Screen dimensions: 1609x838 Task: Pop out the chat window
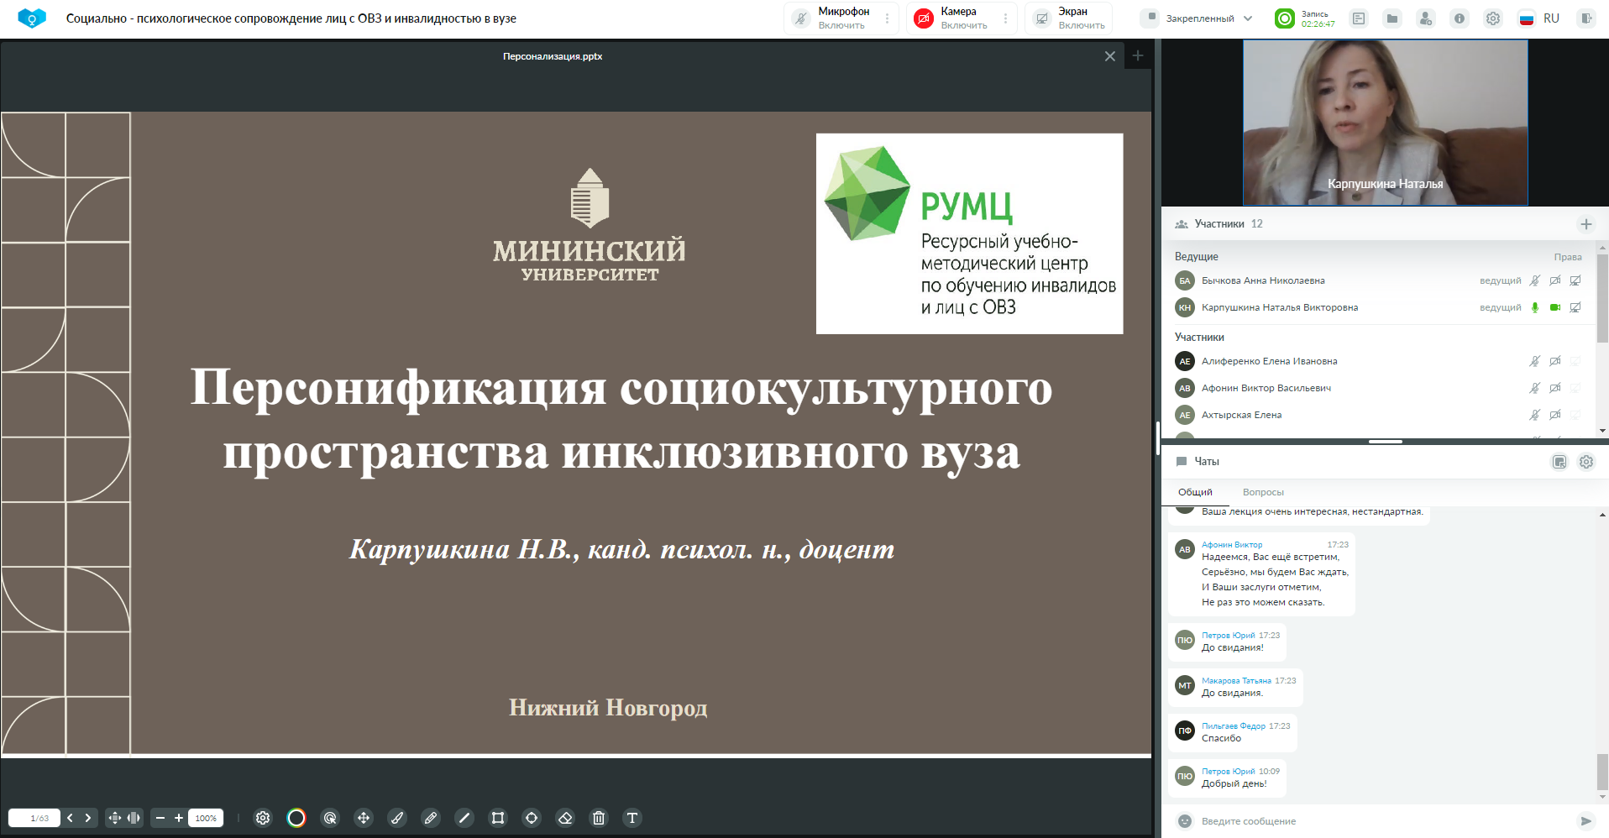click(1559, 462)
